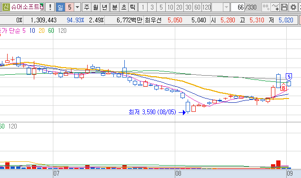Select the 틱 tick period tab
Screen dimensions: 301x178
[x=133, y=7]
